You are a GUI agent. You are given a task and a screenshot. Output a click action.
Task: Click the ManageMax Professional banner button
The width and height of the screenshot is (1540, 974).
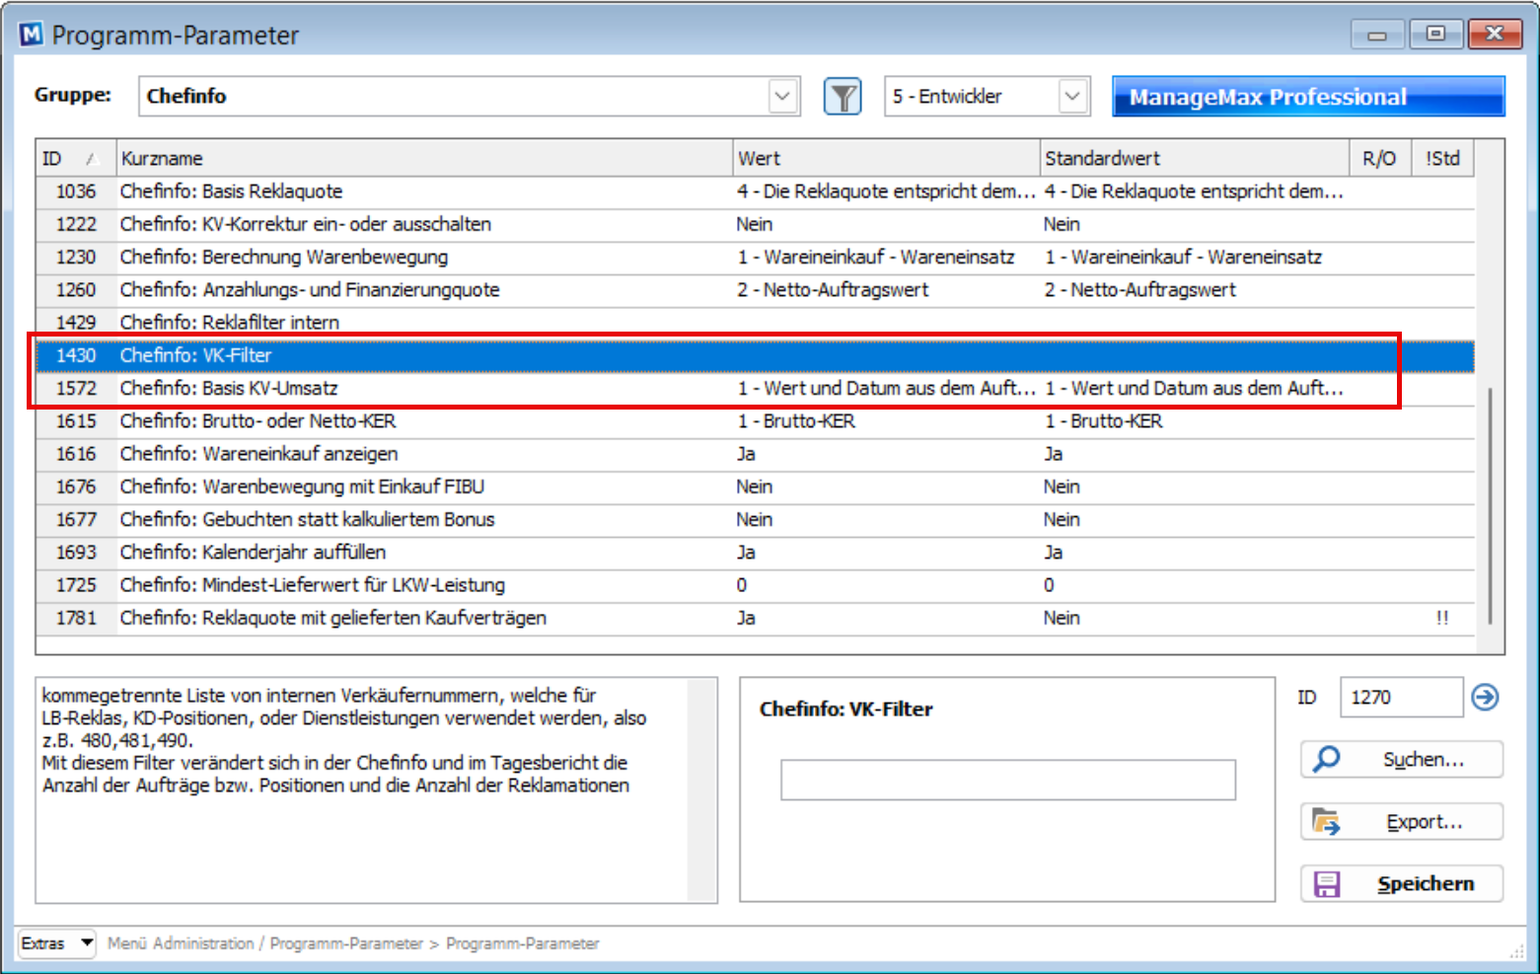1308,97
